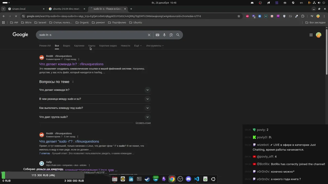Select the 'Видео' search tab
This screenshot has height=184, width=328.
pos(66,46)
